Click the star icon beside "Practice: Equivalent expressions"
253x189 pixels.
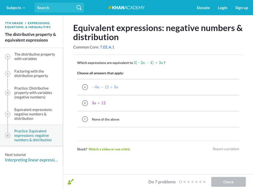pyautogui.click(x=8, y=135)
